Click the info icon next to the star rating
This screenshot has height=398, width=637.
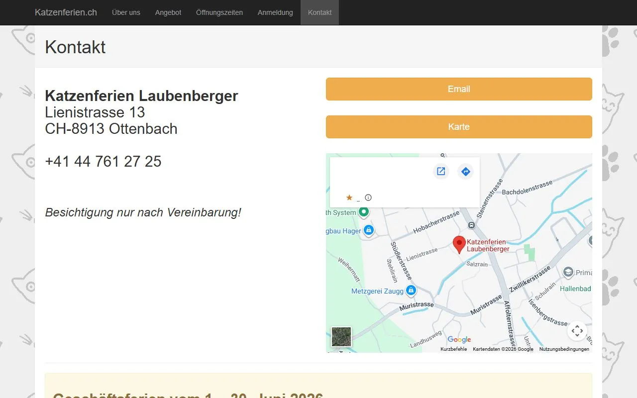point(368,198)
